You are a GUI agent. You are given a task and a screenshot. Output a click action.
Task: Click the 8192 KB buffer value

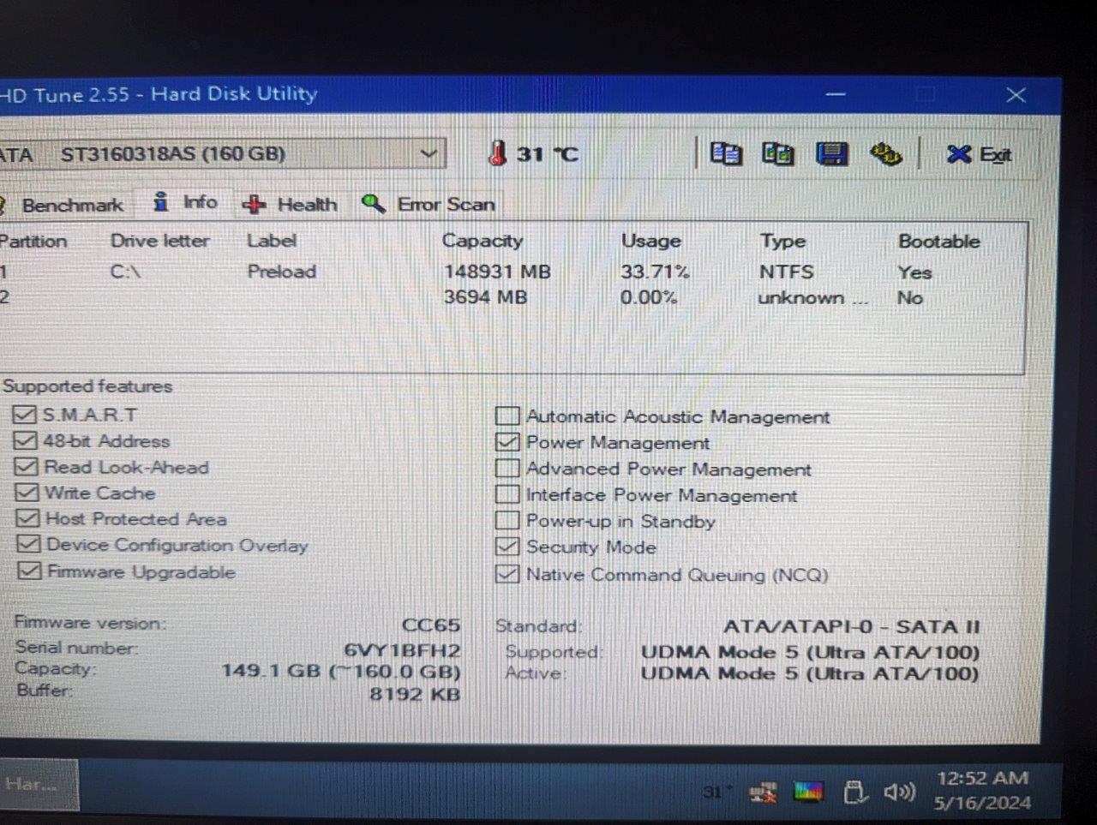pyautogui.click(x=415, y=694)
